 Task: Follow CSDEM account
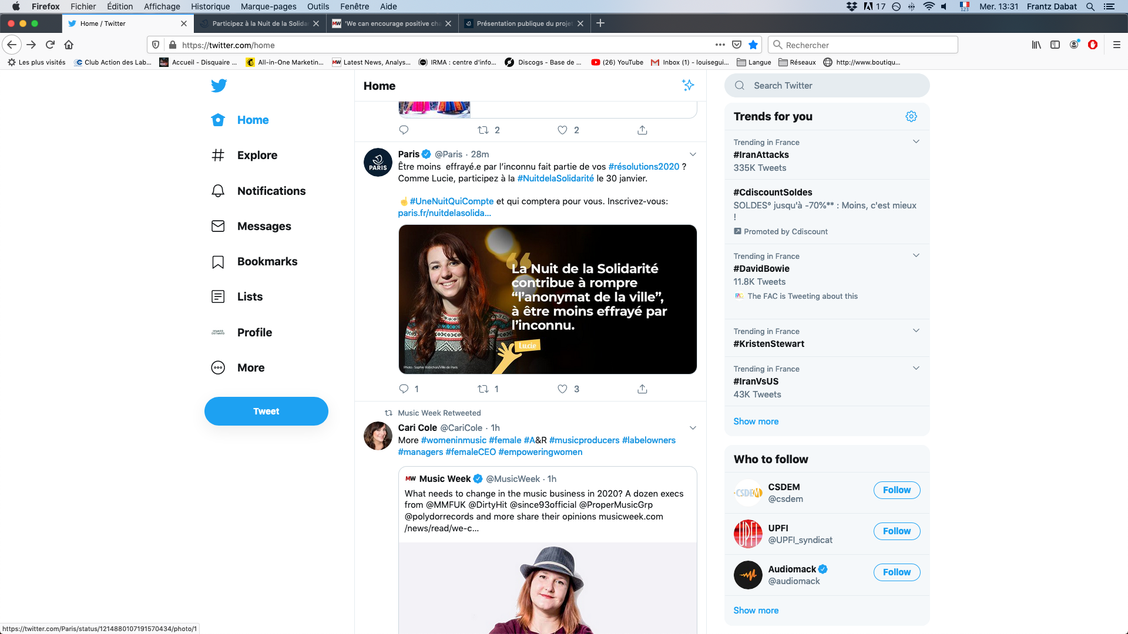[x=897, y=490]
